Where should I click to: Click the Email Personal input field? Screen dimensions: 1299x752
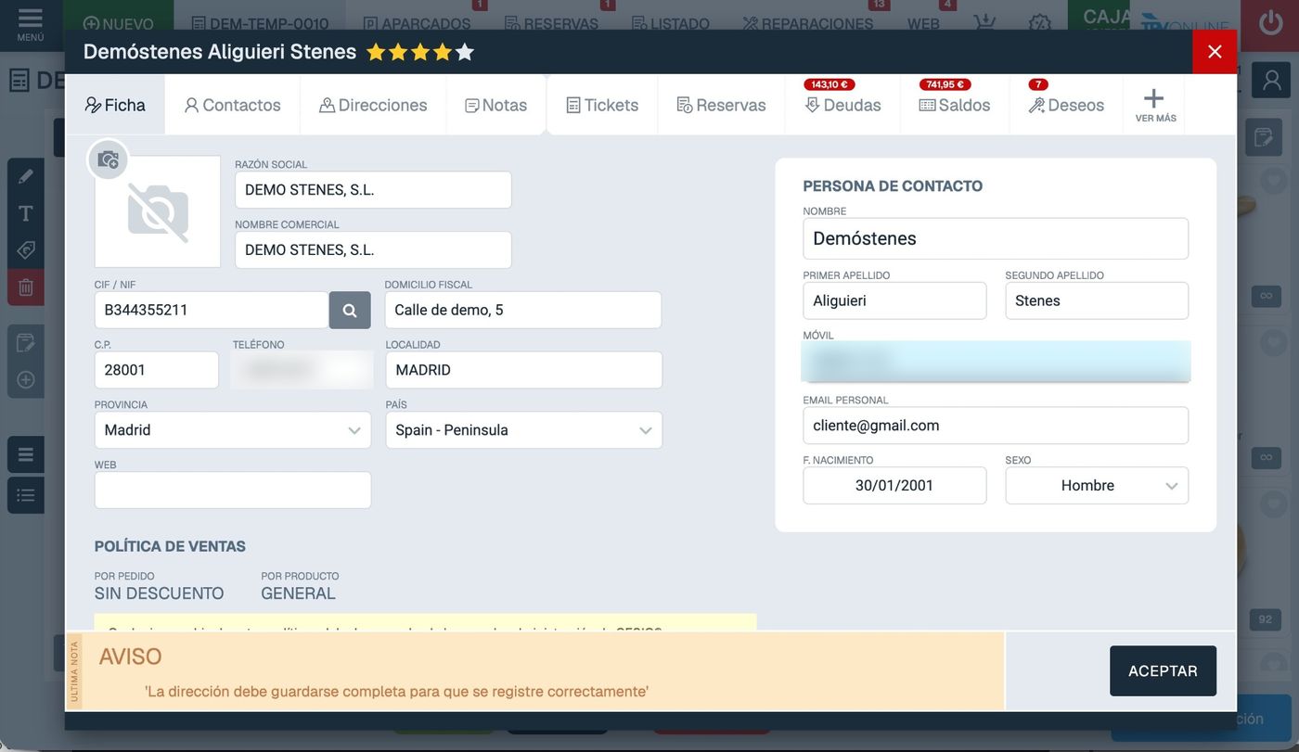pos(996,426)
